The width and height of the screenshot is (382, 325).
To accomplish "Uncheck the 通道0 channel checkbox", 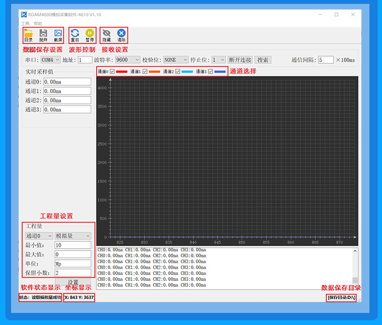I will [x=112, y=72].
